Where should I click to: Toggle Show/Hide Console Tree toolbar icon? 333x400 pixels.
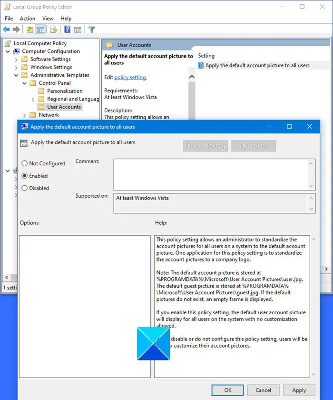click(x=40, y=30)
